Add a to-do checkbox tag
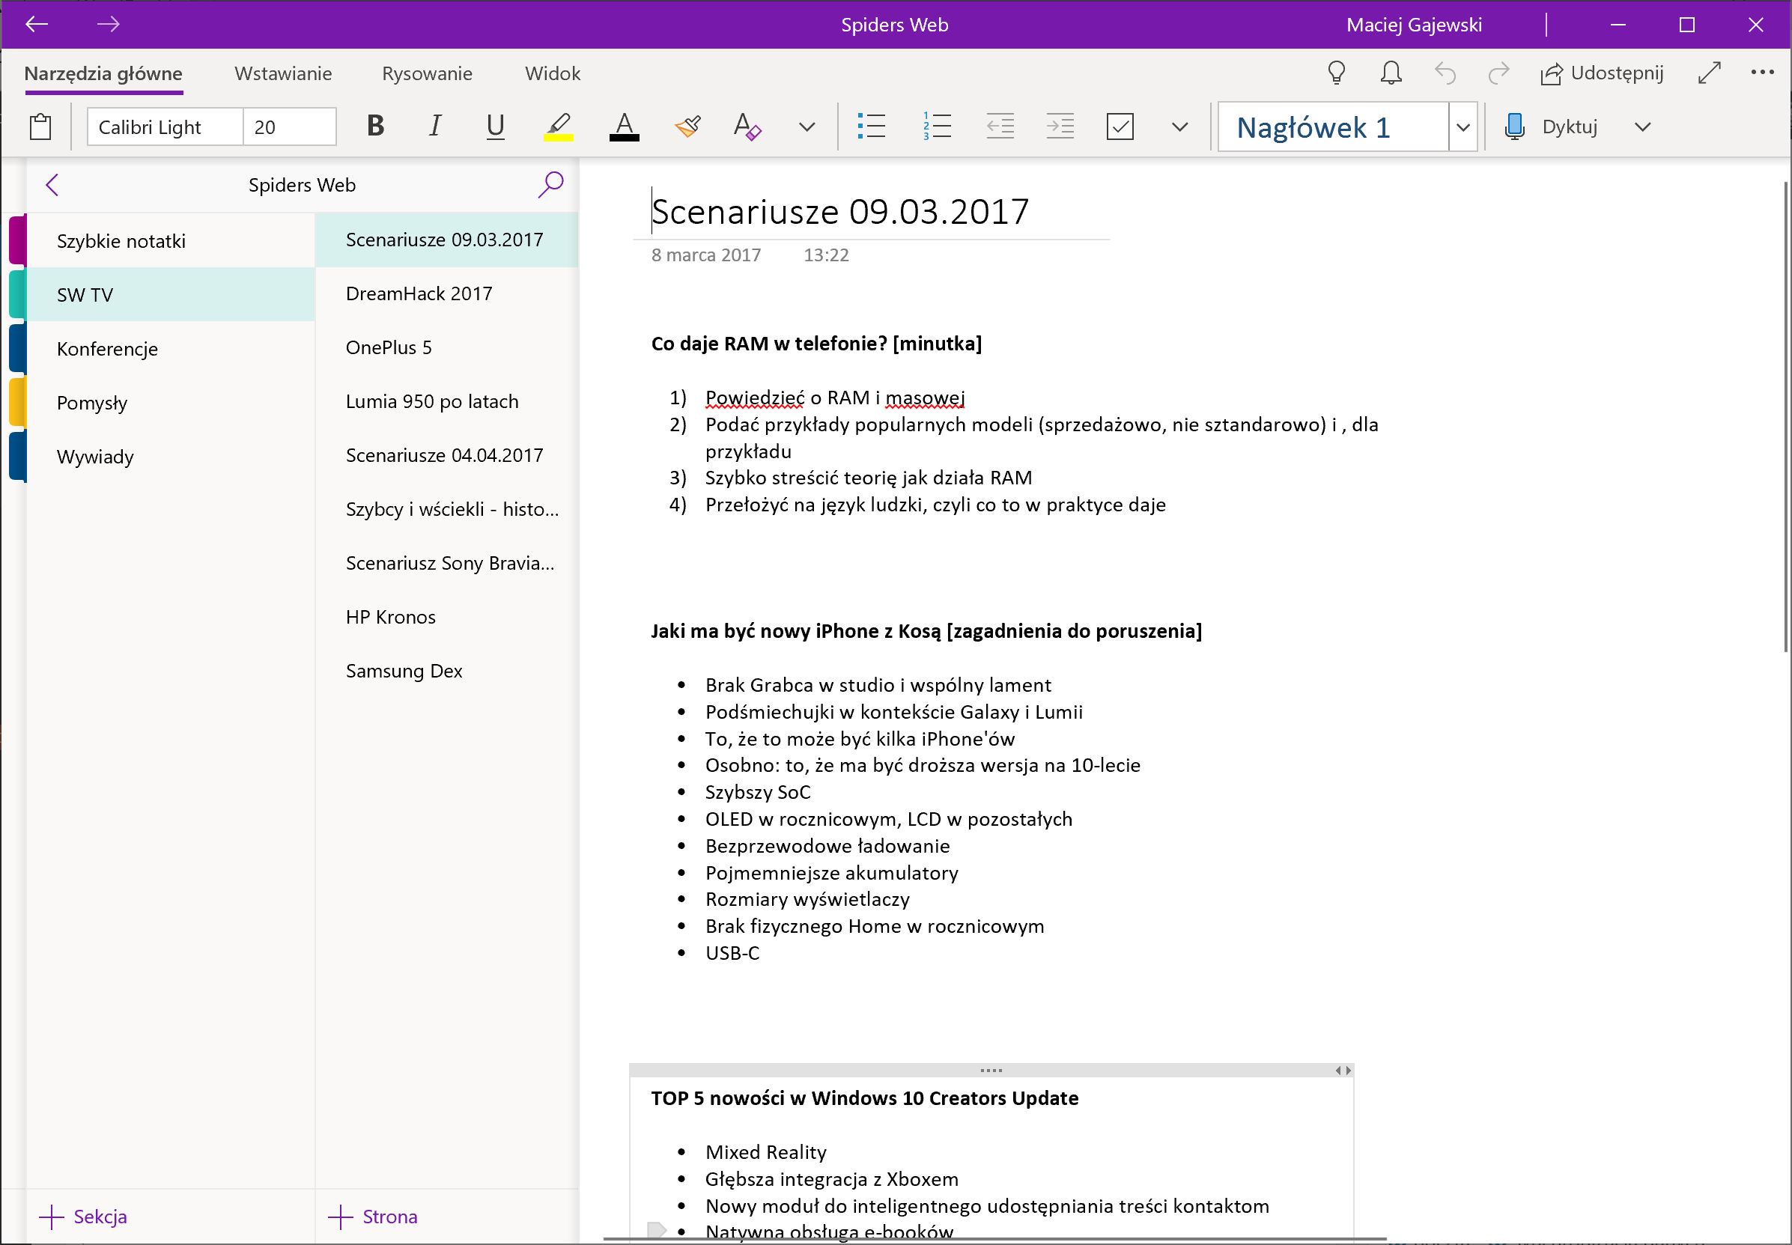This screenshot has width=1792, height=1245. 1120,126
